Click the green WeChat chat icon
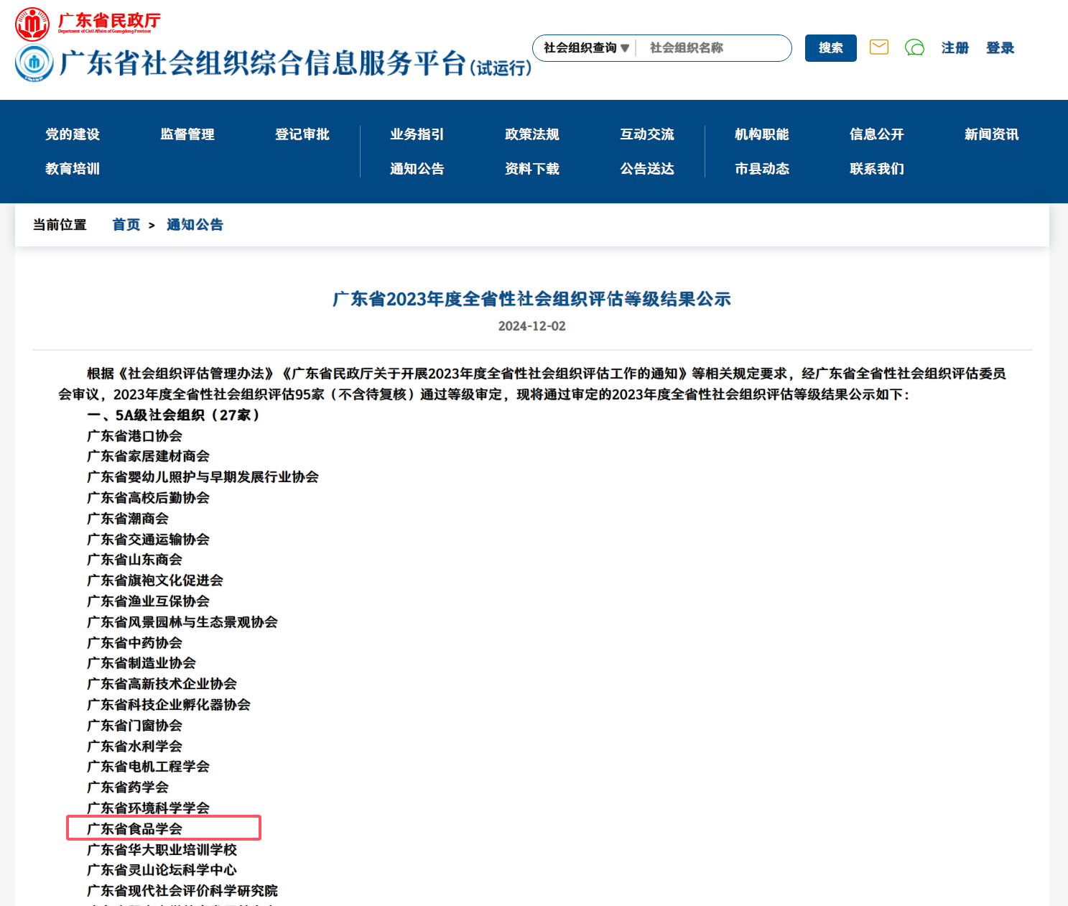Screen dimensions: 1068x906 coord(914,47)
